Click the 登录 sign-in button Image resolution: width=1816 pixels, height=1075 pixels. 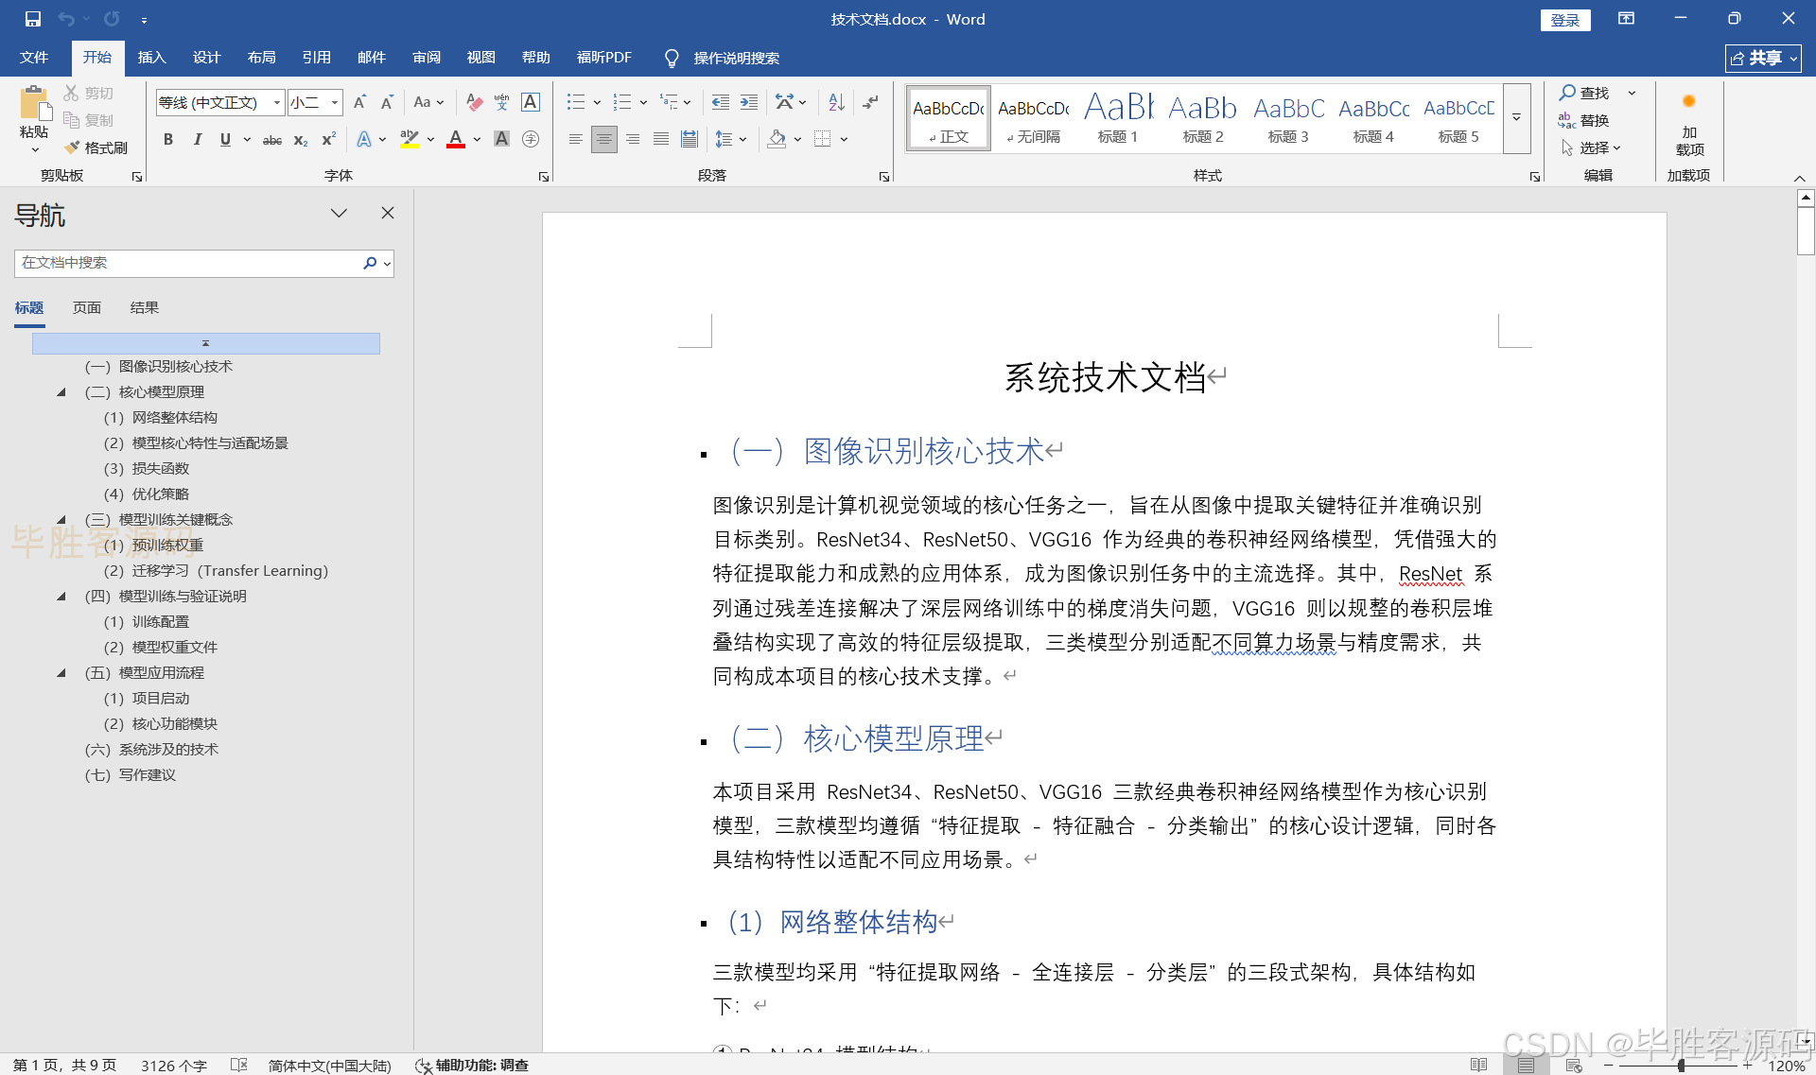coord(1564,20)
